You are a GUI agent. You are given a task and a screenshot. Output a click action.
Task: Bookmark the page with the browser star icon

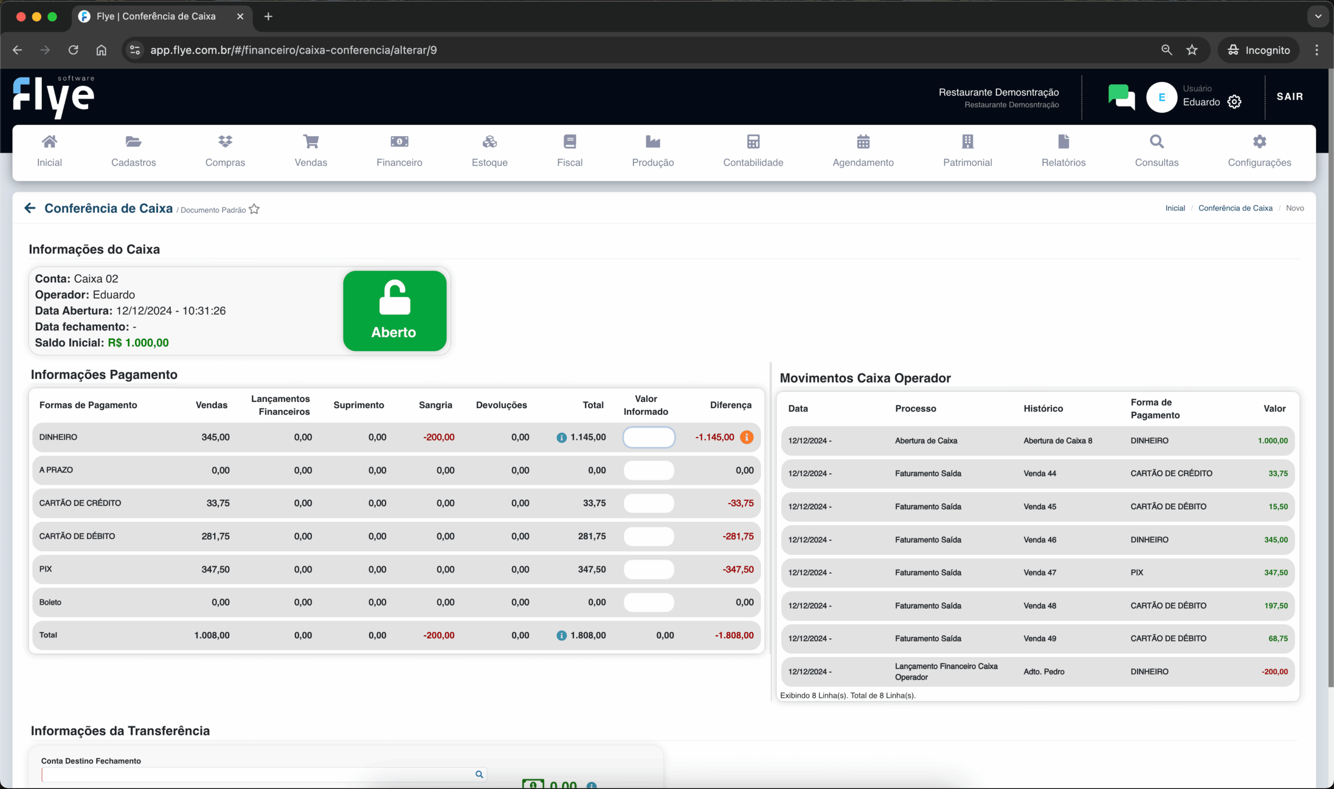point(1192,50)
